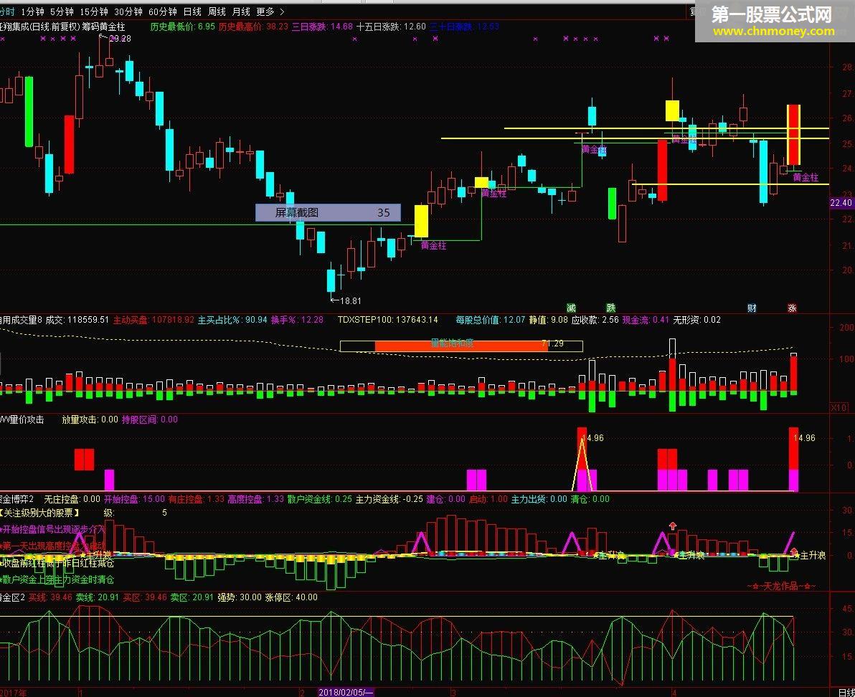This screenshot has width=855, height=697.
Task: Switch to the 1分钟 period tab
Action: [32, 11]
